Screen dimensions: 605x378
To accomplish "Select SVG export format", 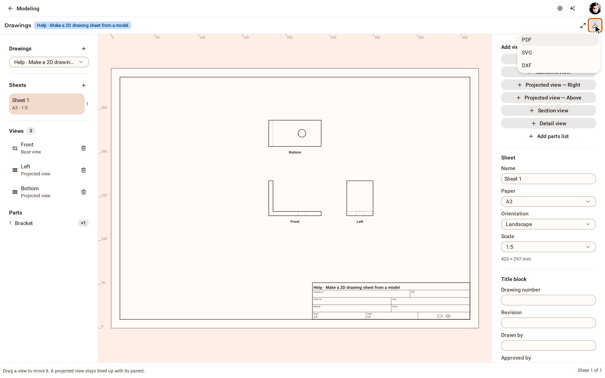I will click(559, 53).
